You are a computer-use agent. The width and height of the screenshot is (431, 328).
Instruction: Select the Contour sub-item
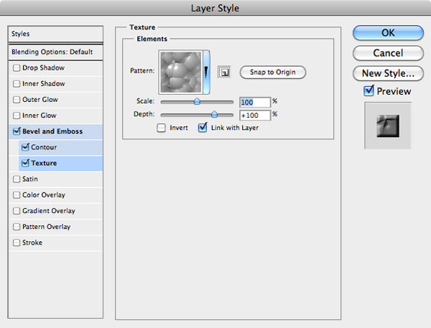point(44,147)
